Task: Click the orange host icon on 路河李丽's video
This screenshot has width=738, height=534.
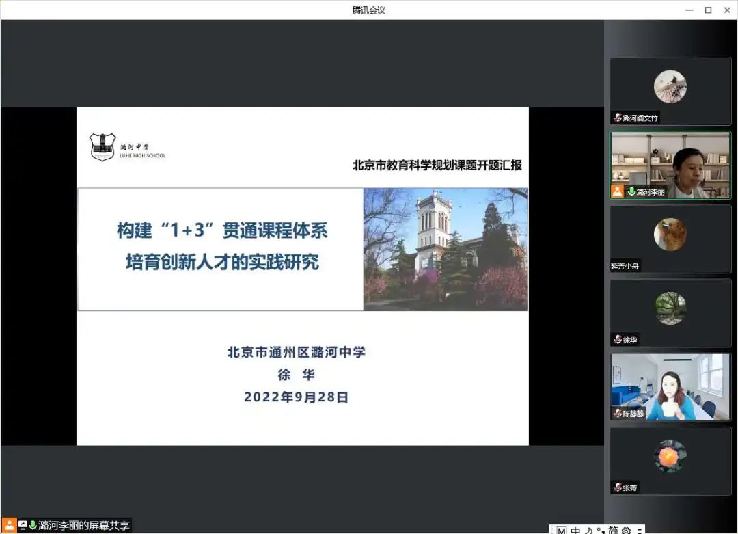Action: 618,191
